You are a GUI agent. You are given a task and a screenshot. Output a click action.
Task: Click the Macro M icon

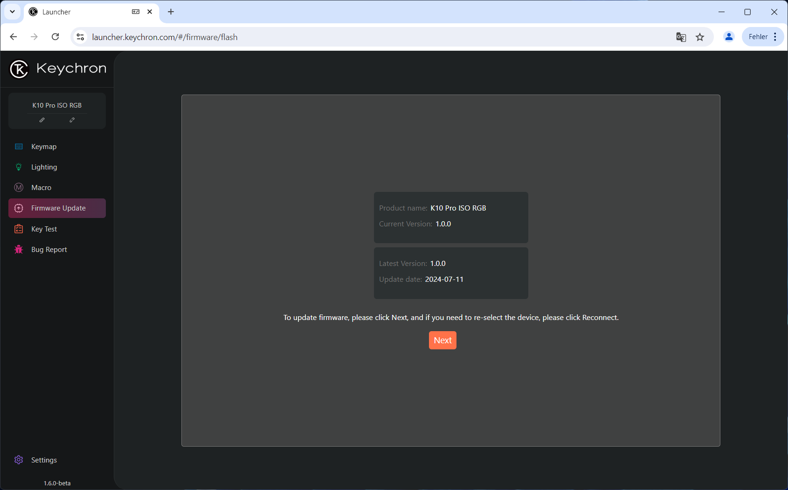tap(19, 188)
